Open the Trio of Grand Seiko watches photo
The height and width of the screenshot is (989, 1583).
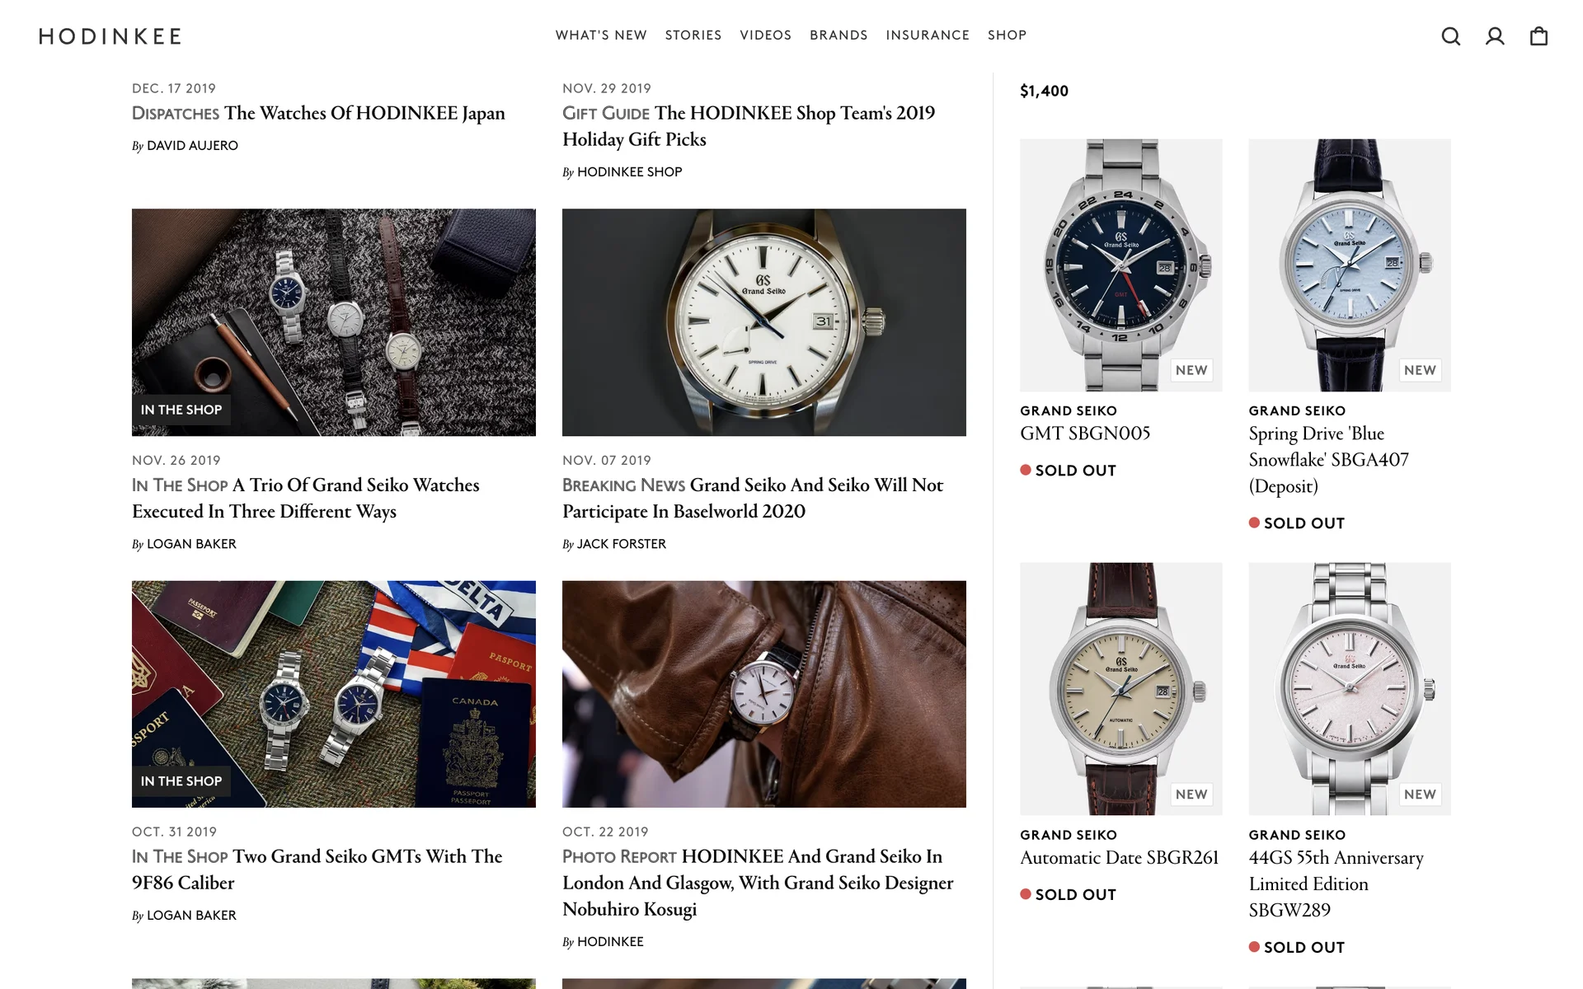(x=333, y=322)
